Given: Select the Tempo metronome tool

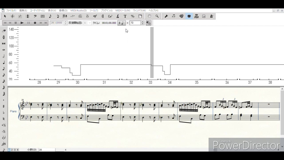Looking at the screenshot, I should pos(211,16).
